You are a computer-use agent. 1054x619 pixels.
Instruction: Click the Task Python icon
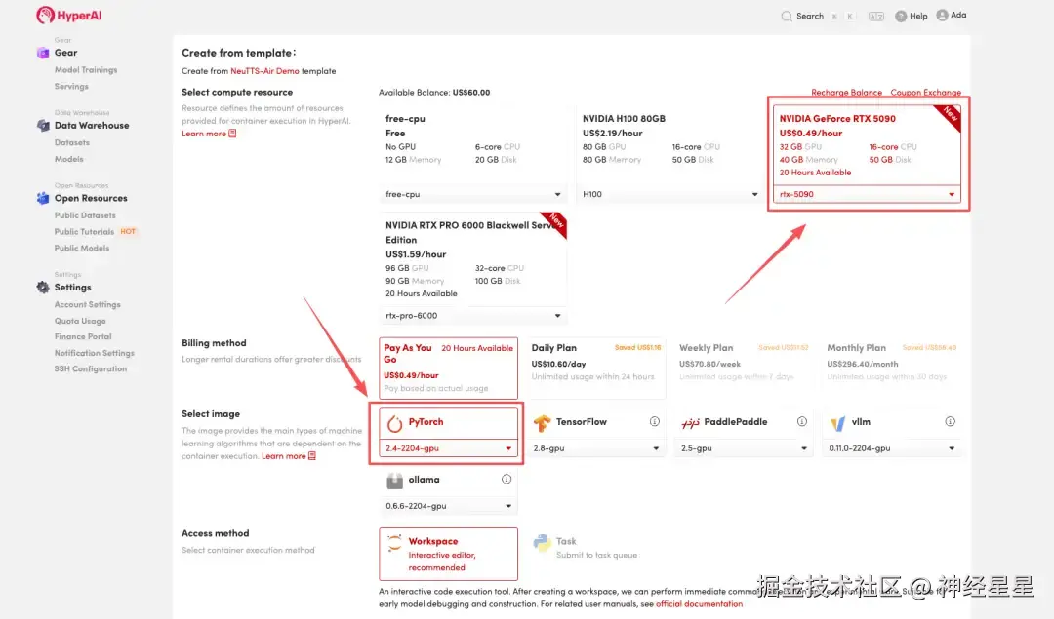(542, 543)
